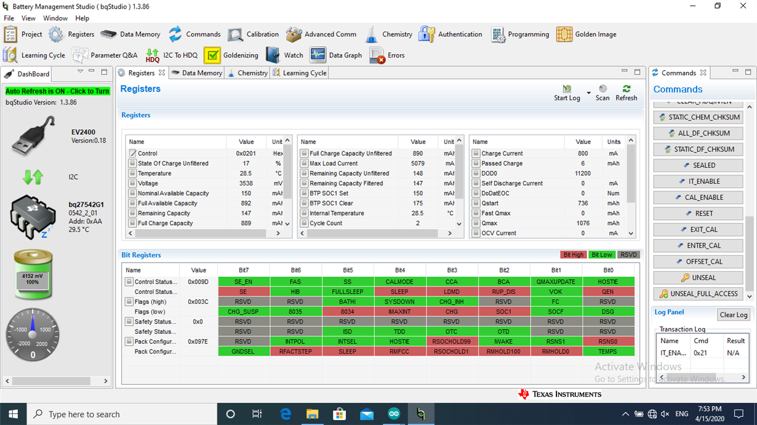Screen dimensions: 757x425
Task: Click the Bit High legend swatch
Action: coord(573,255)
